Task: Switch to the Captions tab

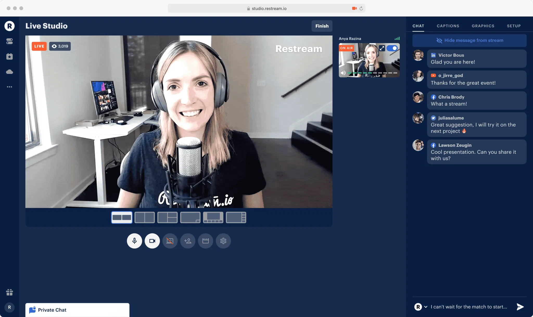Action: (x=448, y=26)
